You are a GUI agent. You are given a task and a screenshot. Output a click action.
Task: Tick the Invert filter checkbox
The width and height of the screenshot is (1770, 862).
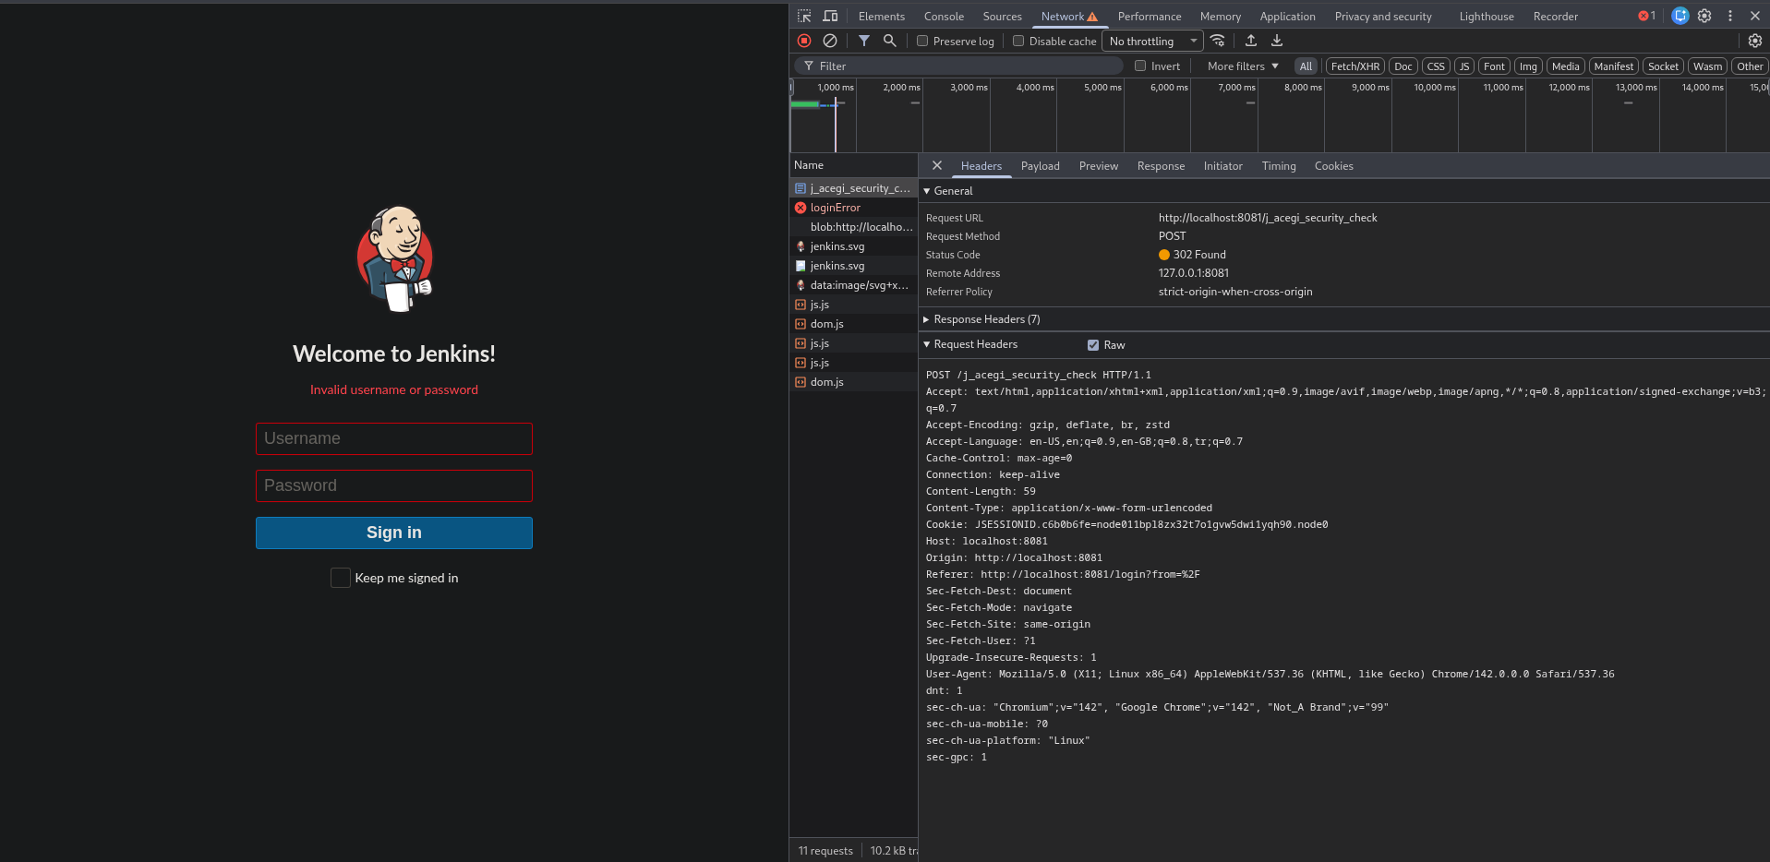1140,66
